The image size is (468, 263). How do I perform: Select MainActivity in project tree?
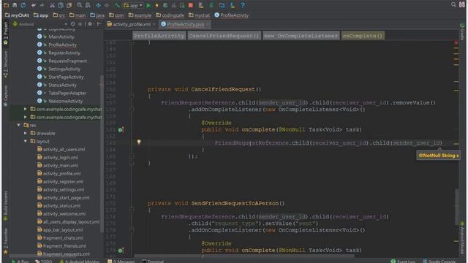61,37
